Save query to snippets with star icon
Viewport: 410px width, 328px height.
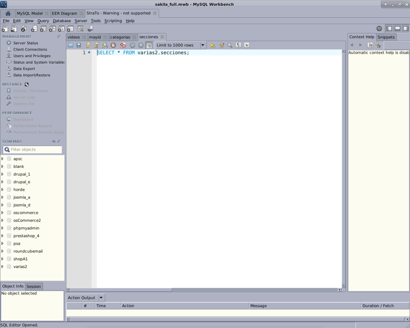point(212,45)
